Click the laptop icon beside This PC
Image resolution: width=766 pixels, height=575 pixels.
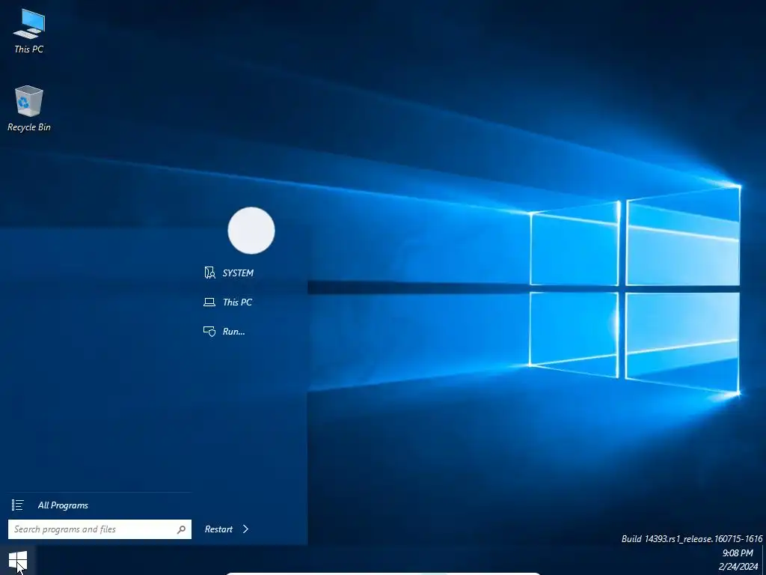(209, 302)
